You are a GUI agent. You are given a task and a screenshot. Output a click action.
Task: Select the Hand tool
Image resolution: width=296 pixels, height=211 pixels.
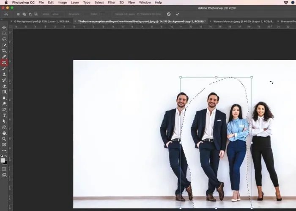(4, 133)
